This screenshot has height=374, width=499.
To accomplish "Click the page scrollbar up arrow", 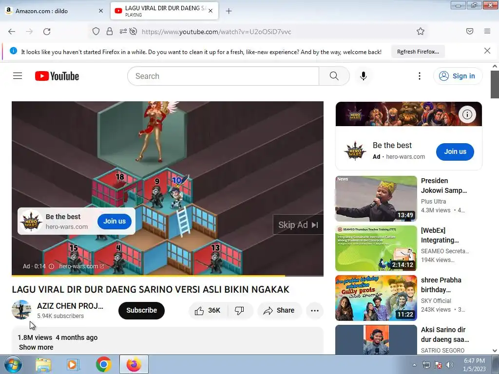I will tap(495, 66).
